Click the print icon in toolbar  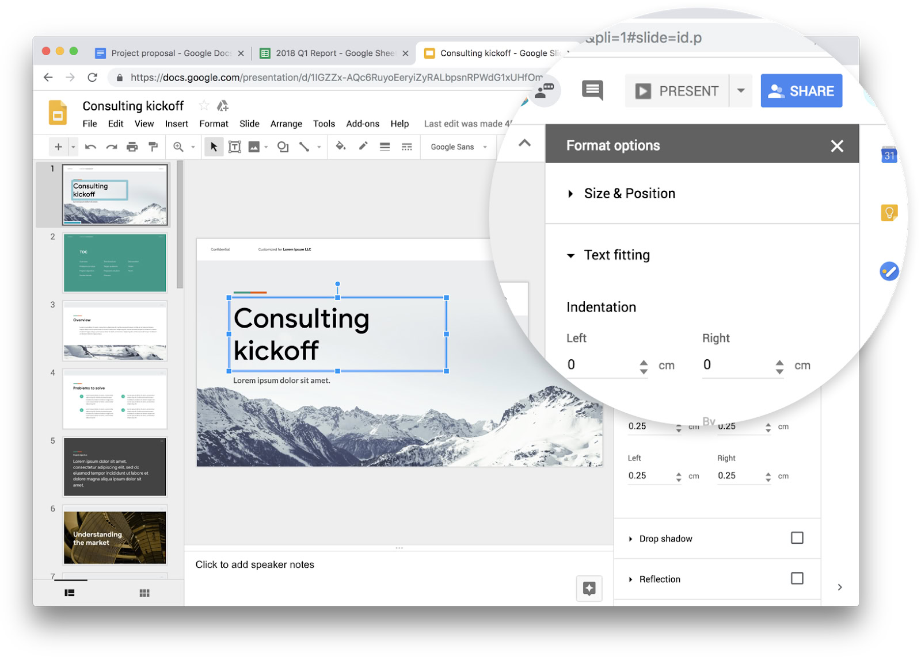[132, 147]
